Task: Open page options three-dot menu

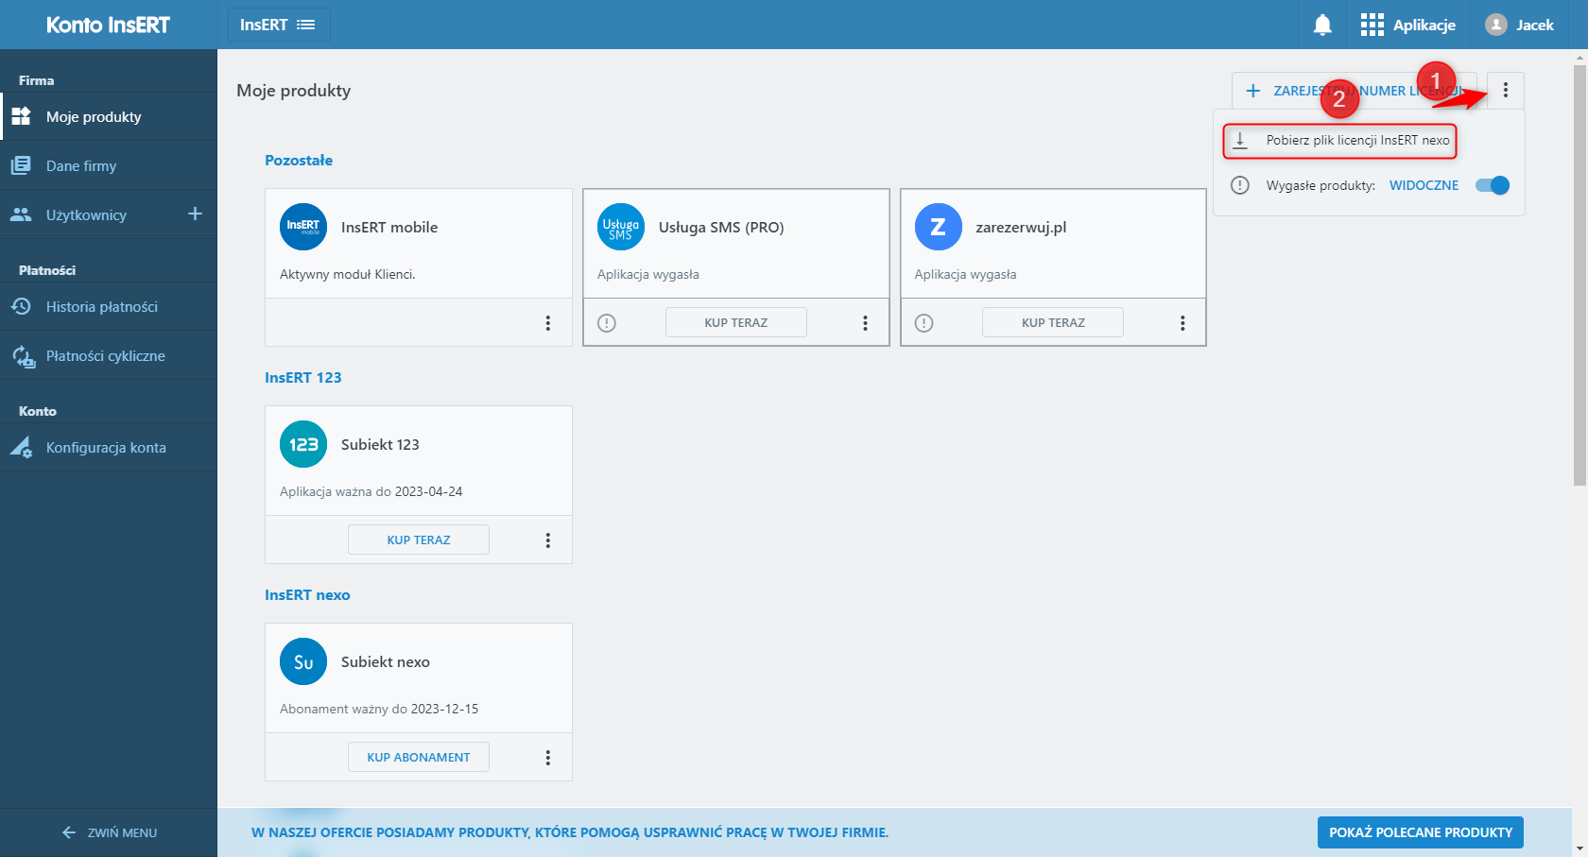Action: (x=1506, y=91)
